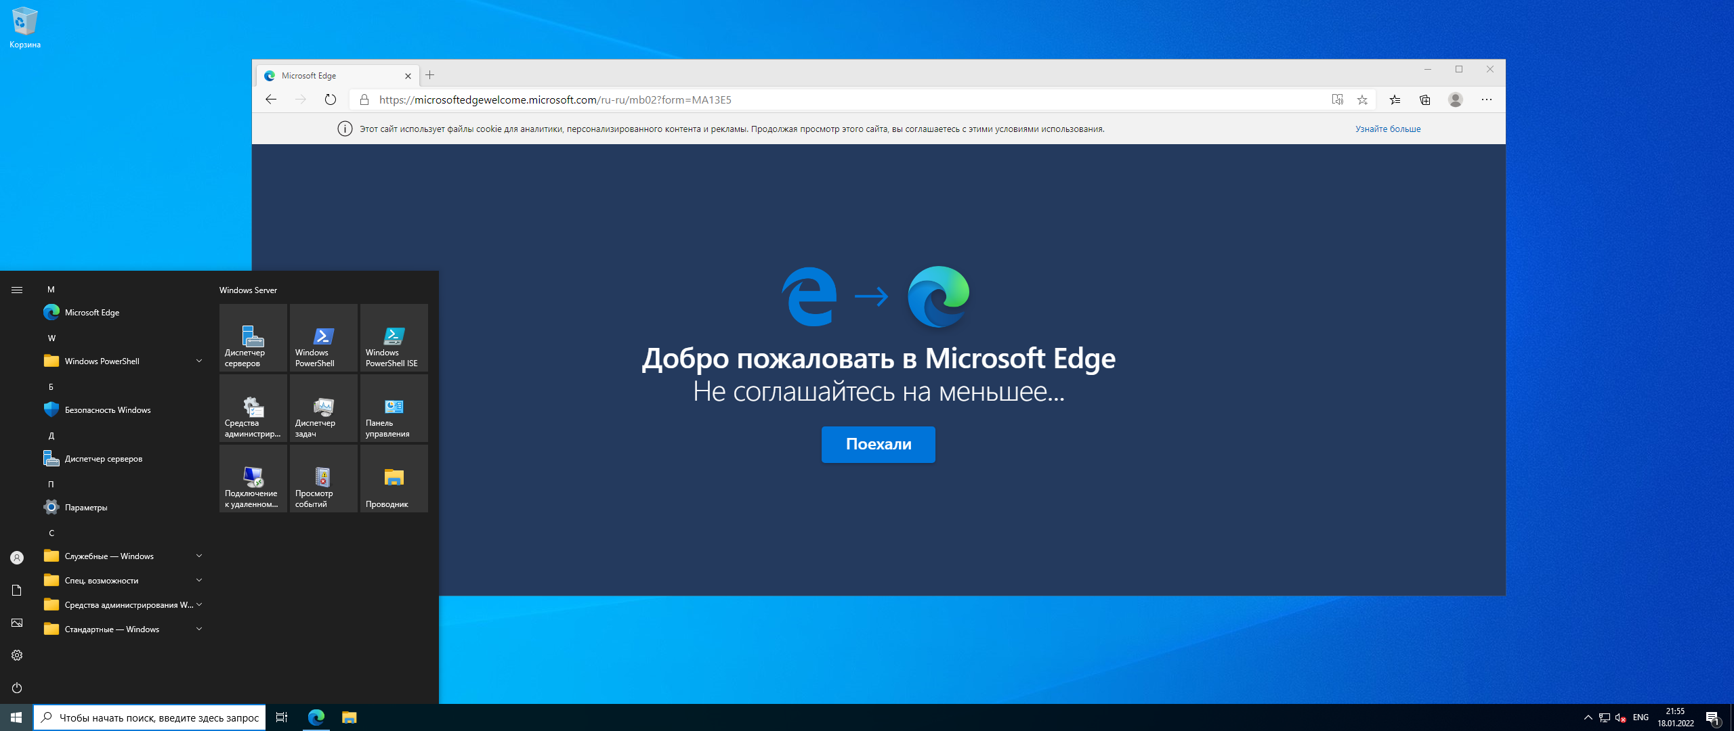Viewport: 1734px width, 731px height.
Task: Open a new tab with plus button
Action: (x=430, y=75)
